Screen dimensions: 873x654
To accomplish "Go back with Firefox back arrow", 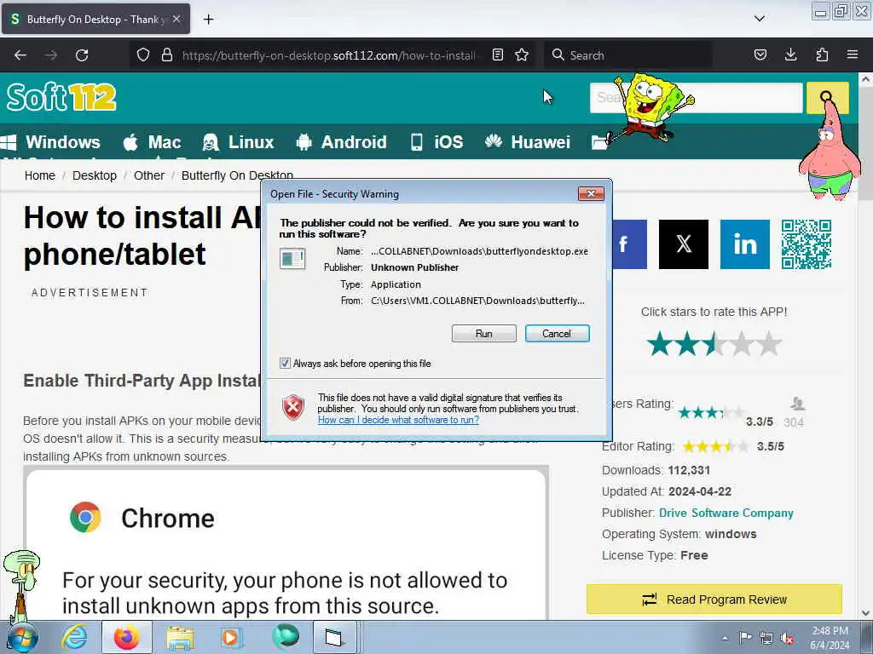I will coord(20,55).
